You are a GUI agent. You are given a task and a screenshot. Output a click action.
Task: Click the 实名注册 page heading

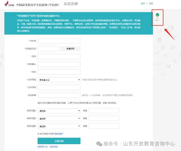[71, 4]
